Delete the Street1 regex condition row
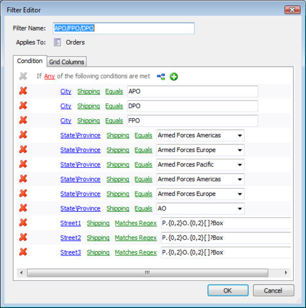Image resolution: width=306 pixels, height=308 pixels. (23, 223)
